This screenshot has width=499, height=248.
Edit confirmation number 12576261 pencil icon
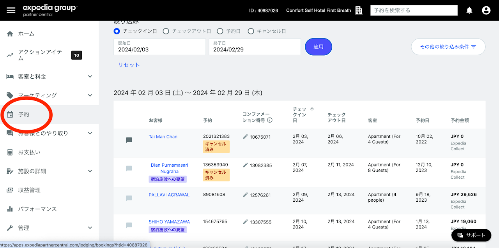click(x=245, y=195)
